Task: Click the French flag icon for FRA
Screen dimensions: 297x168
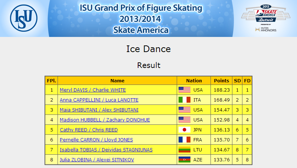Action: [185, 140]
